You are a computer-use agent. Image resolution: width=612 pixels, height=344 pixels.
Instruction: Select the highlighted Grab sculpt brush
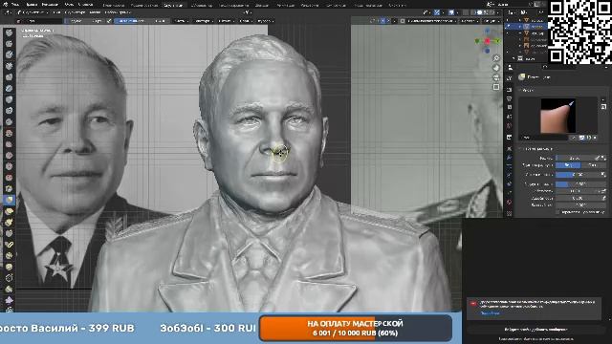10,200
